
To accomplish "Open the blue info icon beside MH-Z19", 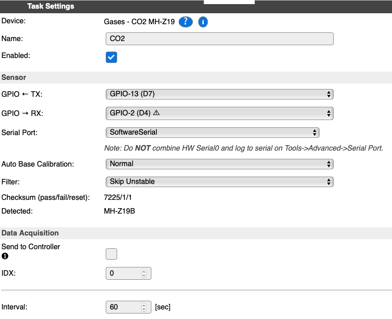I will coord(203,22).
